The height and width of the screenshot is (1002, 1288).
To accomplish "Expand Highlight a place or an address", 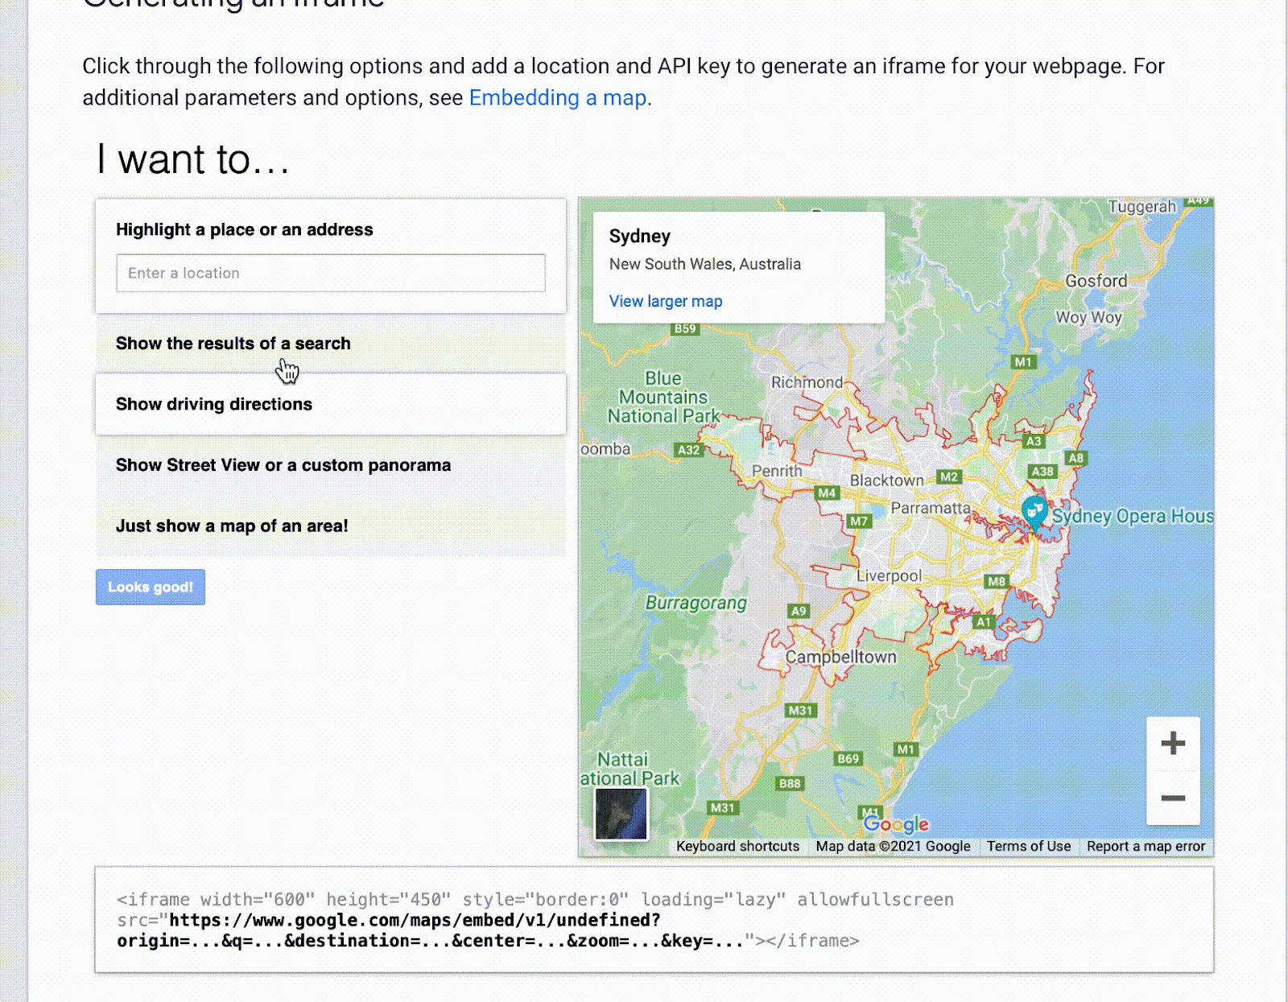I will tap(245, 230).
